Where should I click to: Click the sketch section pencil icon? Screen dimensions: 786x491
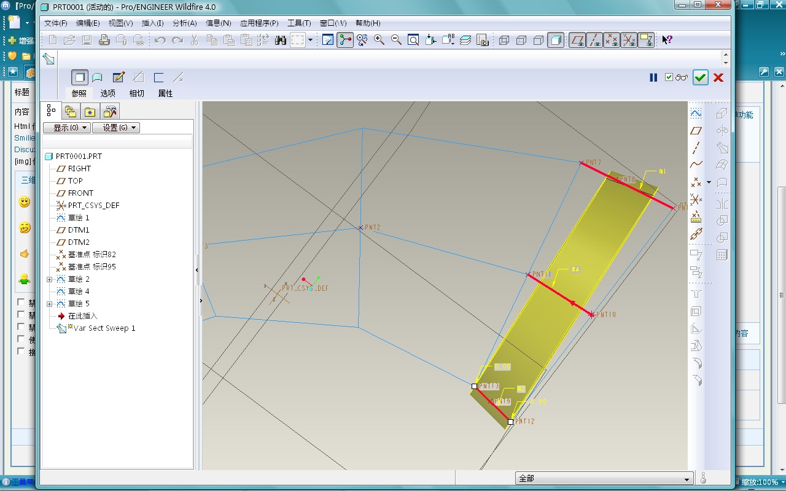tap(119, 77)
